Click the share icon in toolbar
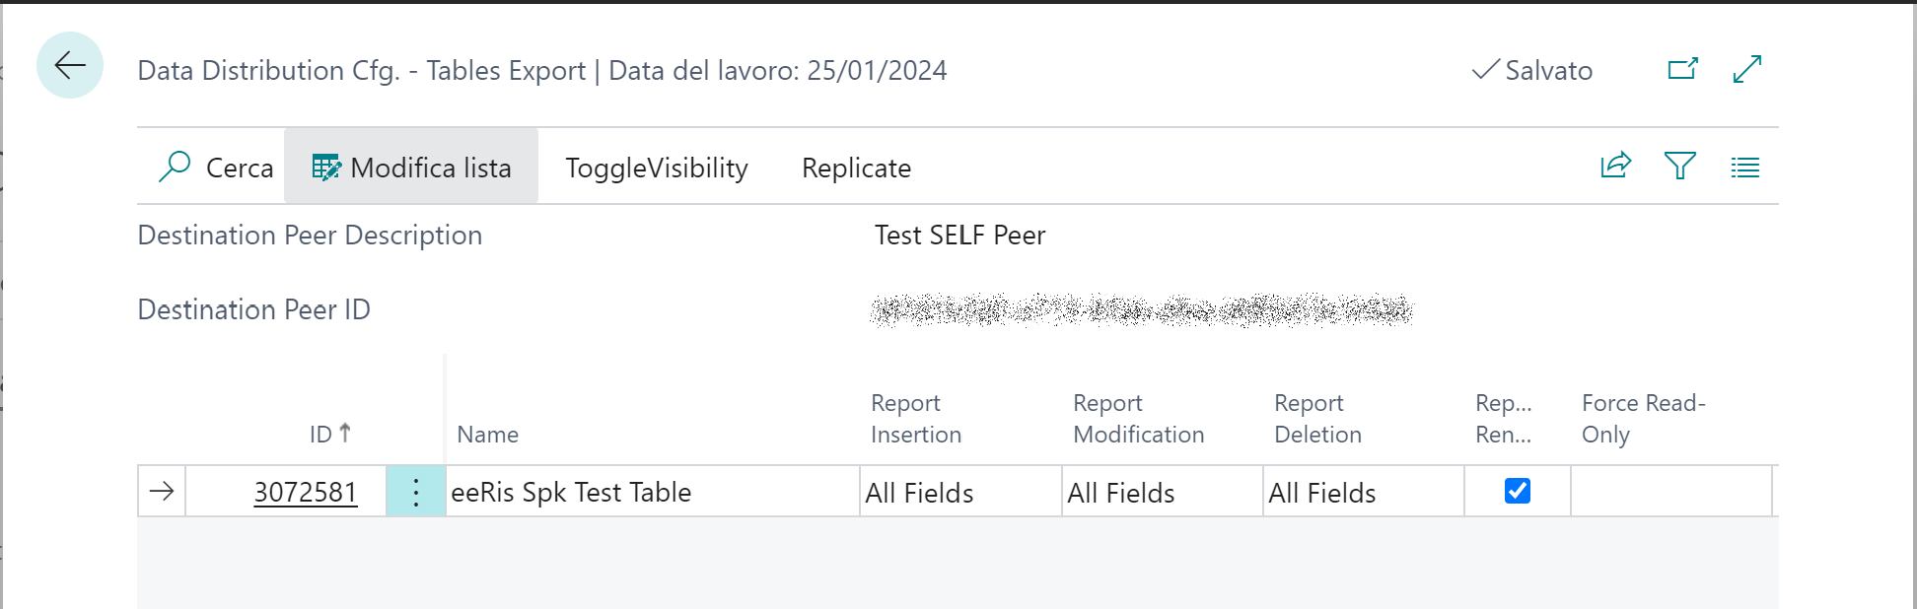 tap(1615, 166)
